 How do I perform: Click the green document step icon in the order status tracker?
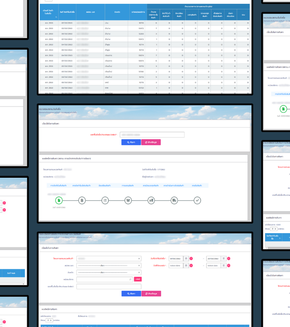point(59,200)
